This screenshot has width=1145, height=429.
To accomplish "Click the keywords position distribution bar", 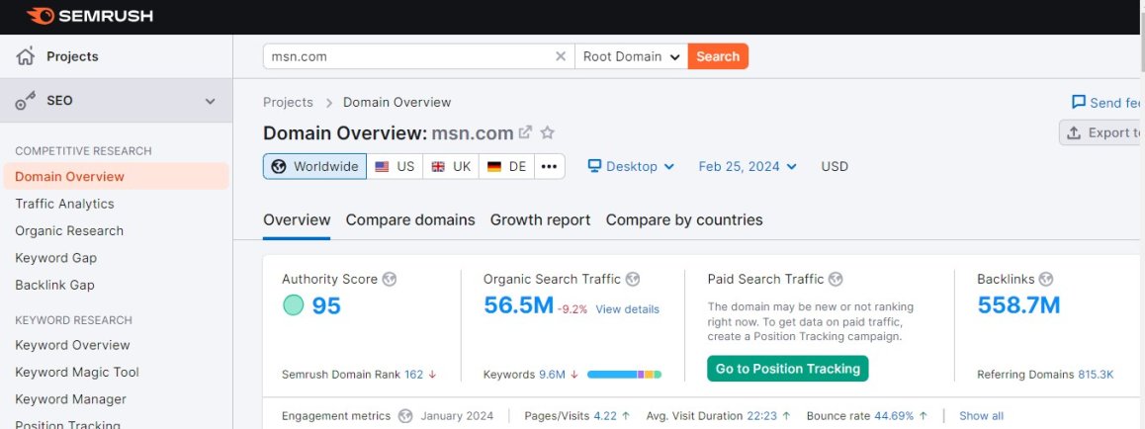I will click(x=624, y=375).
